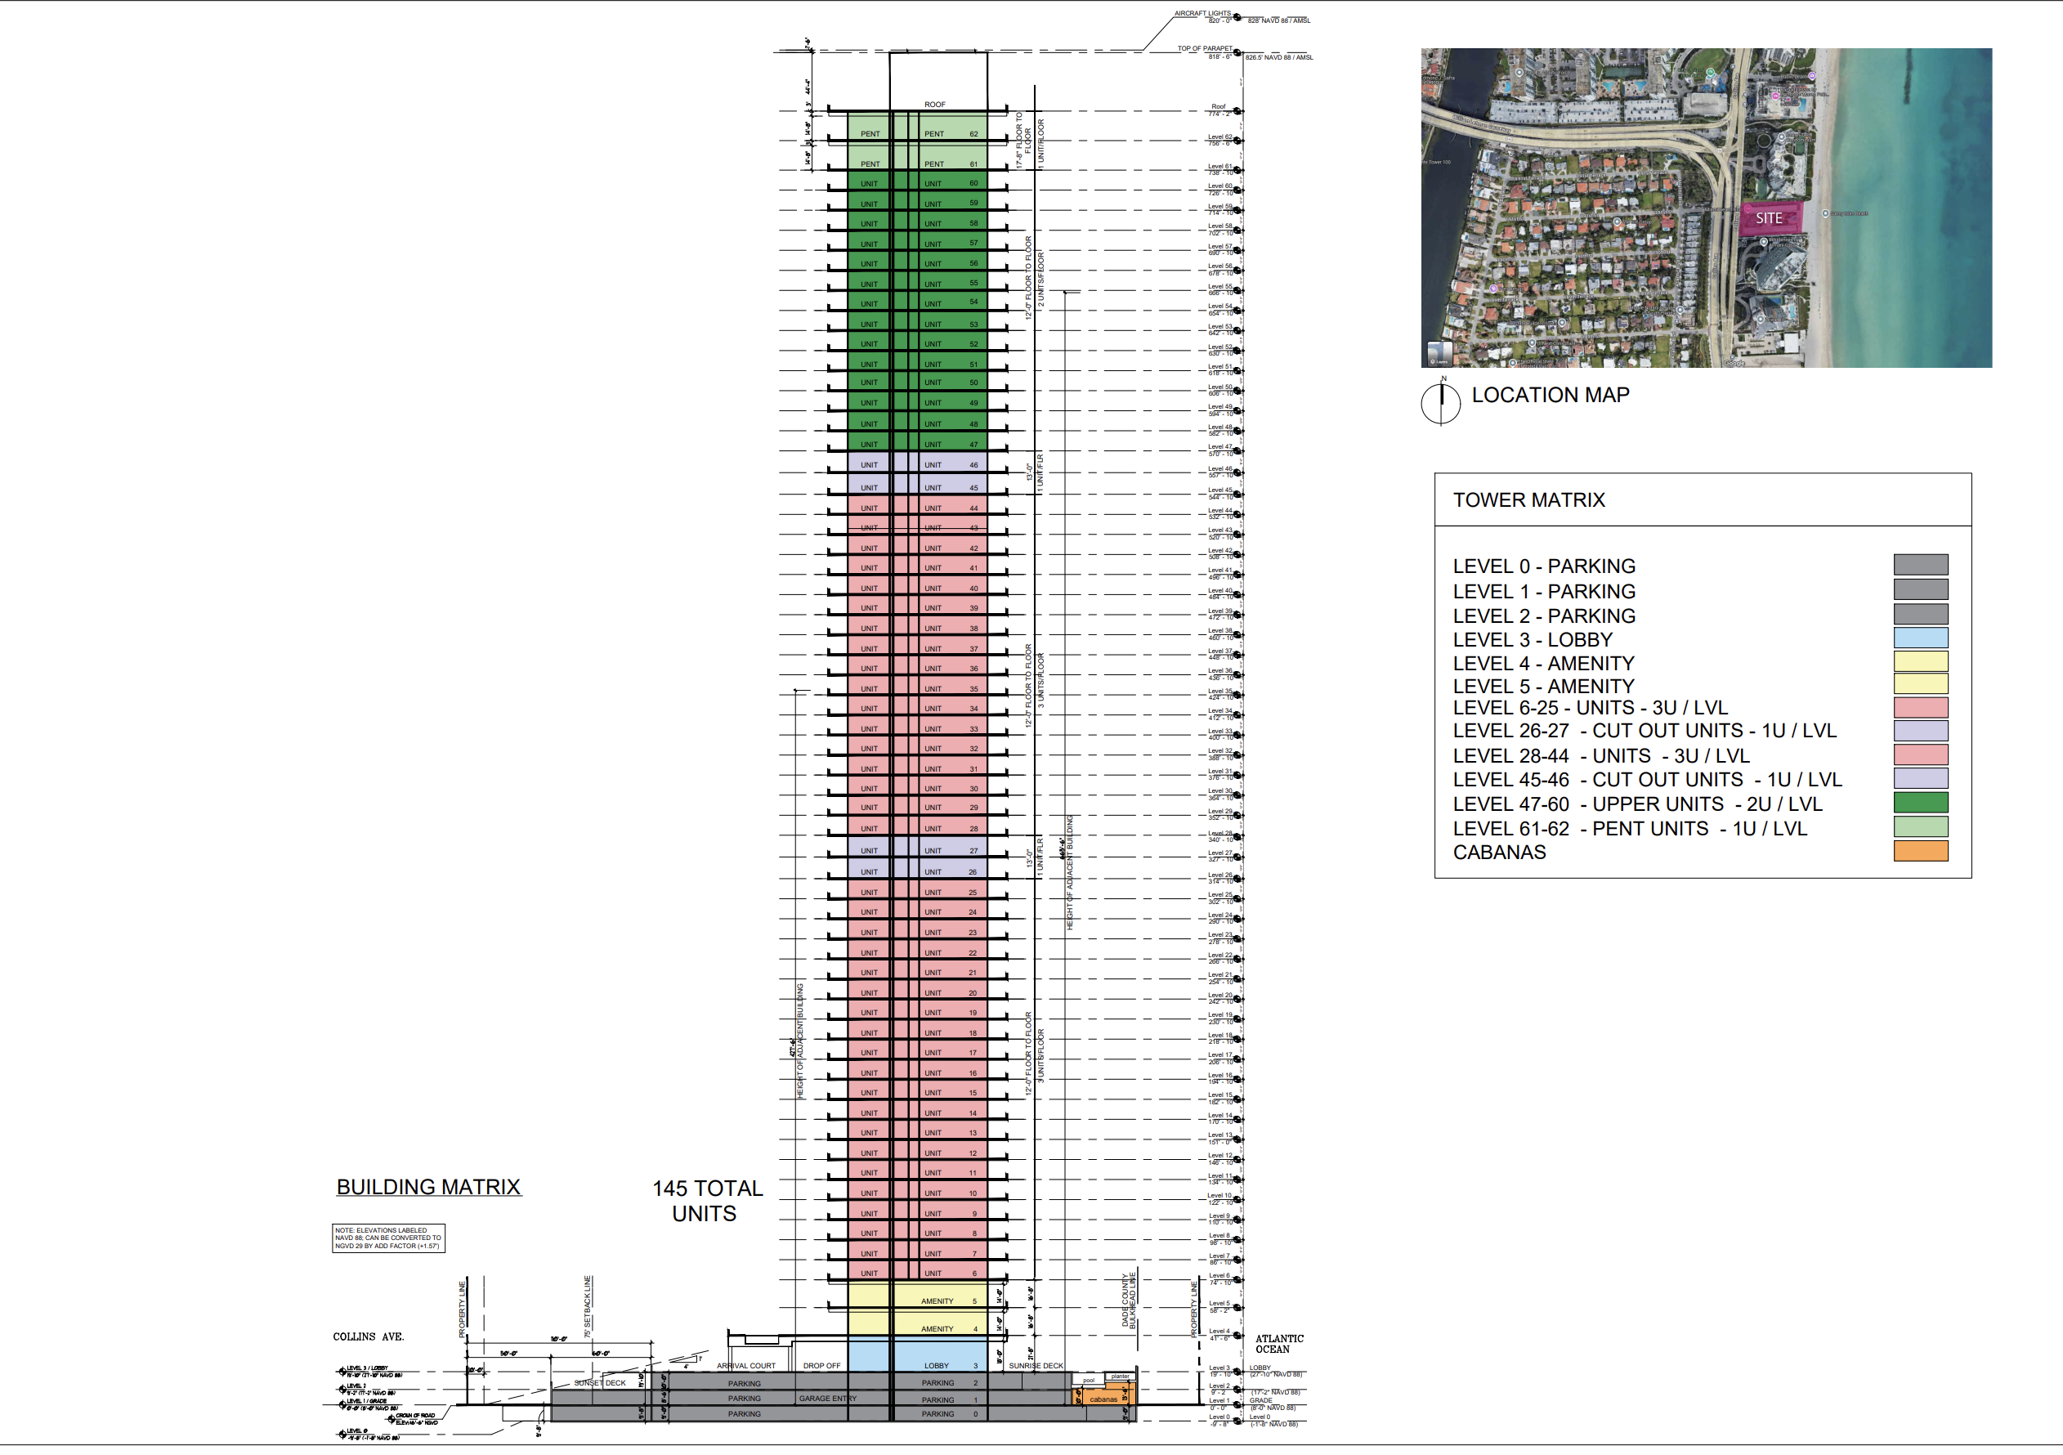
Task: Click the Level 0 elevation datum symbol at left
Action: click(x=342, y=1435)
